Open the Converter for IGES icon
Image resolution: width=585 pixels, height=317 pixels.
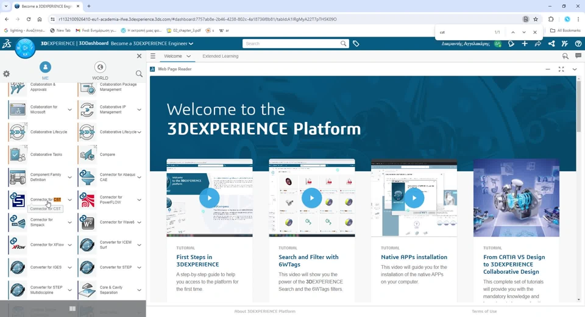[x=18, y=268]
